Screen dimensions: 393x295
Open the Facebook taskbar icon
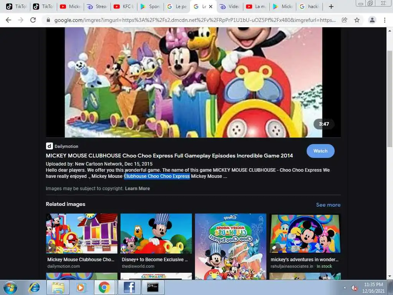coord(129,287)
